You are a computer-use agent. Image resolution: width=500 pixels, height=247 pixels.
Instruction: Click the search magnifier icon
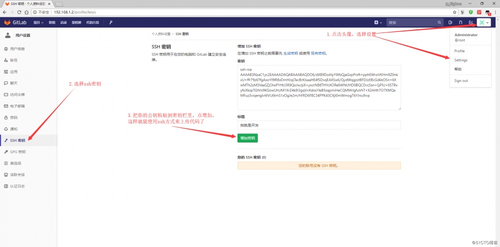click(x=439, y=22)
